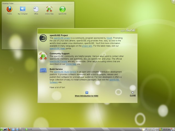175x131 pixels.
Task: Open the Firefox desktop icon
Action: click(9, 9)
